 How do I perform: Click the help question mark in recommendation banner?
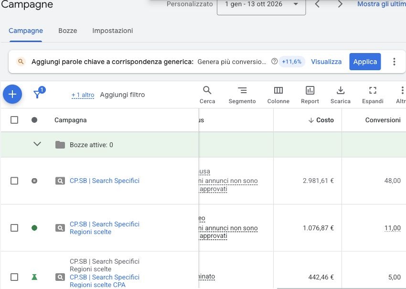[274, 61]
